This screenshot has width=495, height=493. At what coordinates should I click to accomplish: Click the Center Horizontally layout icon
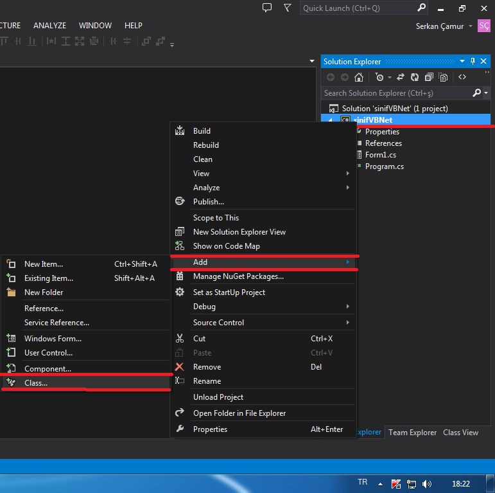tap(114, 41)
